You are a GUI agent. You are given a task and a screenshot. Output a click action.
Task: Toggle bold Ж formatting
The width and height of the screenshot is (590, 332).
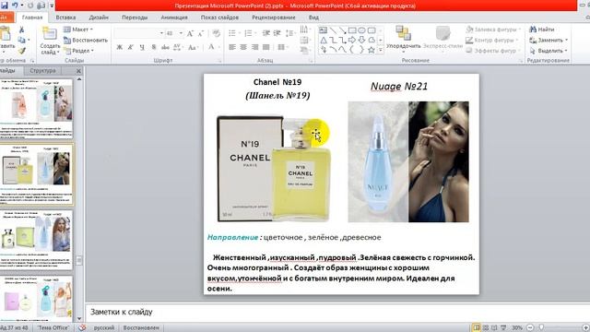point(119,47)
